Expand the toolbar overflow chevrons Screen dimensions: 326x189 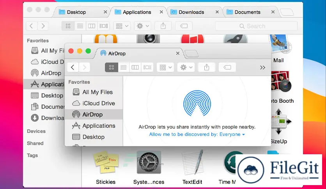[x=262, y=67]
